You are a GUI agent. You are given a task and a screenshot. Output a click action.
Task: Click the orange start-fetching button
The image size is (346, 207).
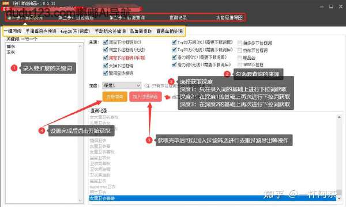115,97
